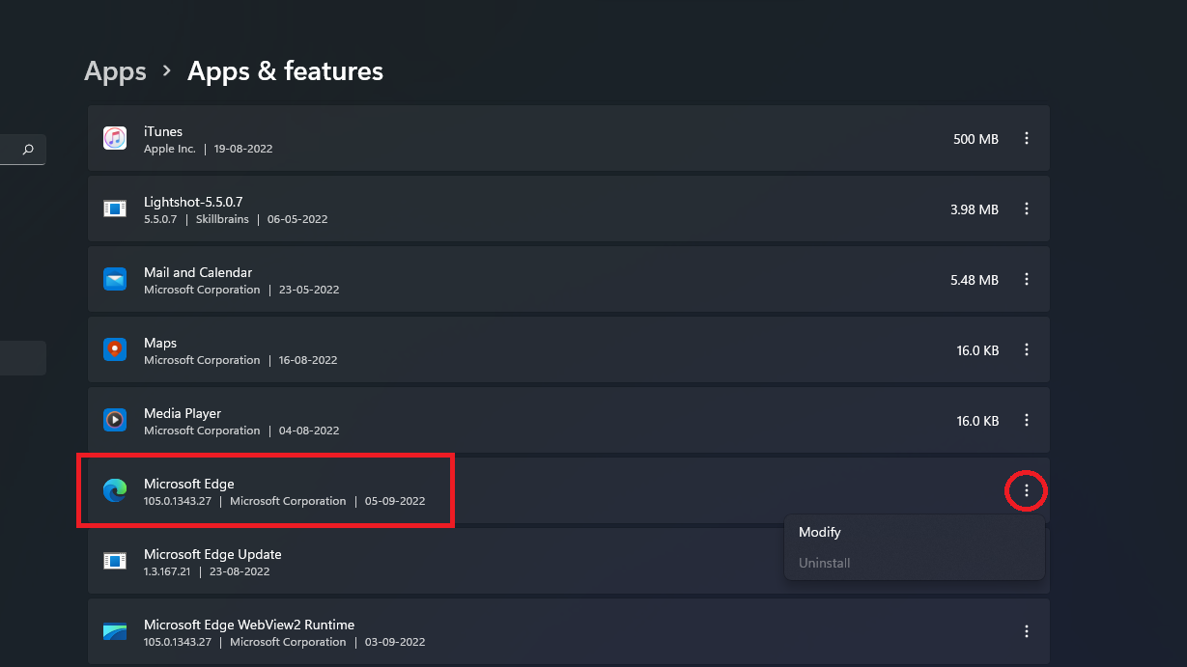Screen dimensions: 1187x667
Task: Click Microsoft Edge's version 105.0.1343.27
Action: point(178,501)
